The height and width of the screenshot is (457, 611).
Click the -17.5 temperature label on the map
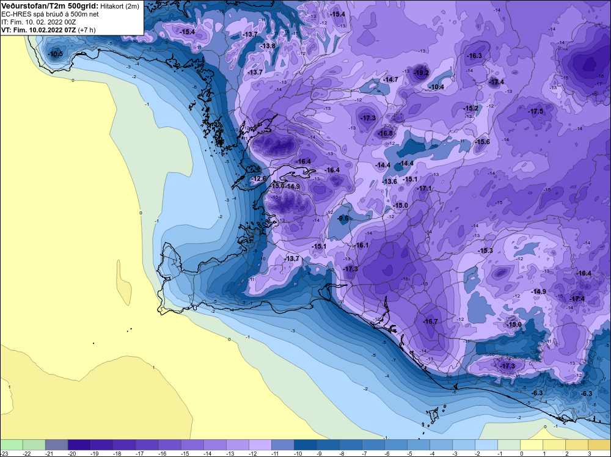click(535, 111)
